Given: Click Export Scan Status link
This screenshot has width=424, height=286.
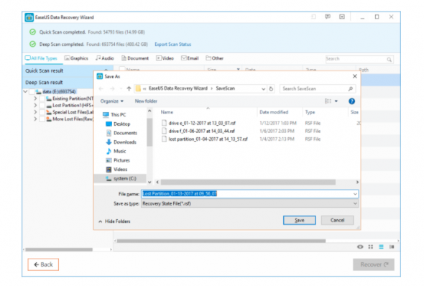Looking at the screenshot, I should (172, 45).
